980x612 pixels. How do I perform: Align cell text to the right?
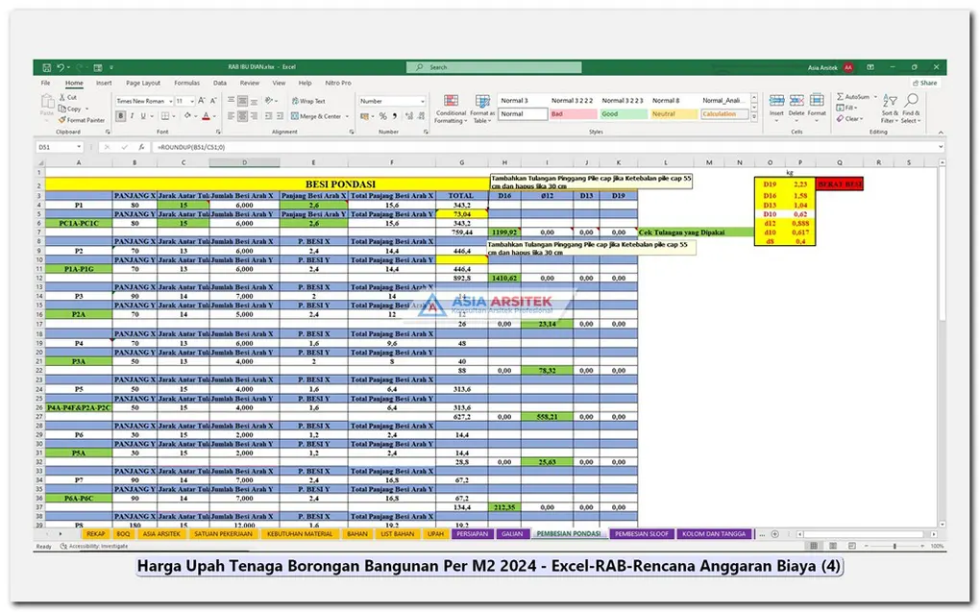point(254,116)
